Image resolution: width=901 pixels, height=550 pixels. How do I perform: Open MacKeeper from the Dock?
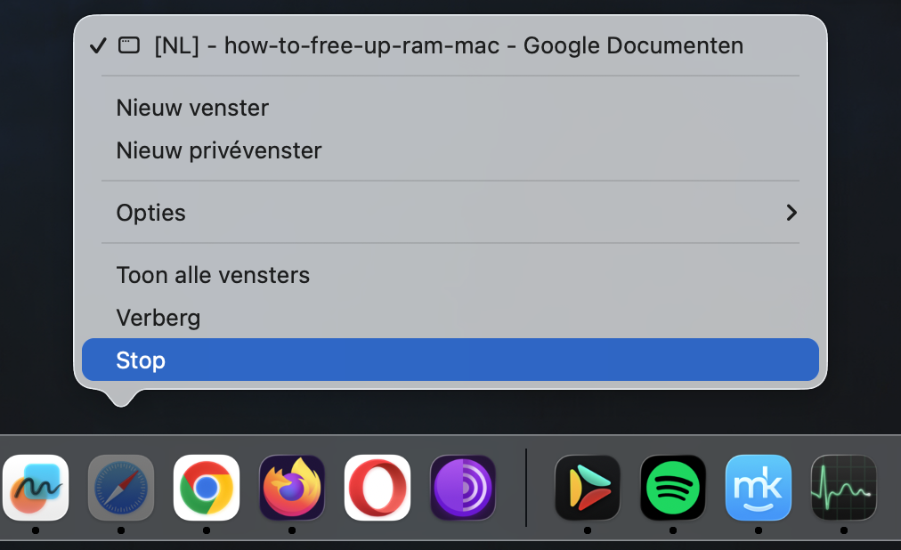[758, 488]
